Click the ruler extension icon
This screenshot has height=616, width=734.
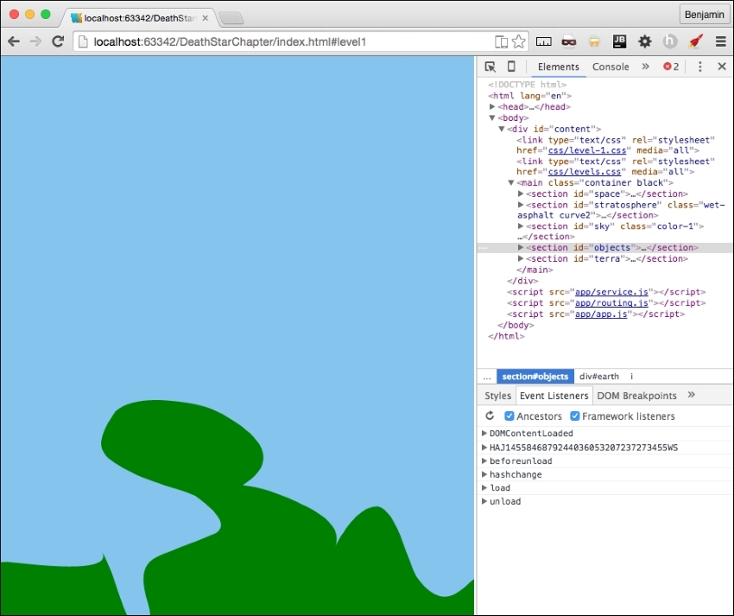pyautogui.click(x=545, y=41)
